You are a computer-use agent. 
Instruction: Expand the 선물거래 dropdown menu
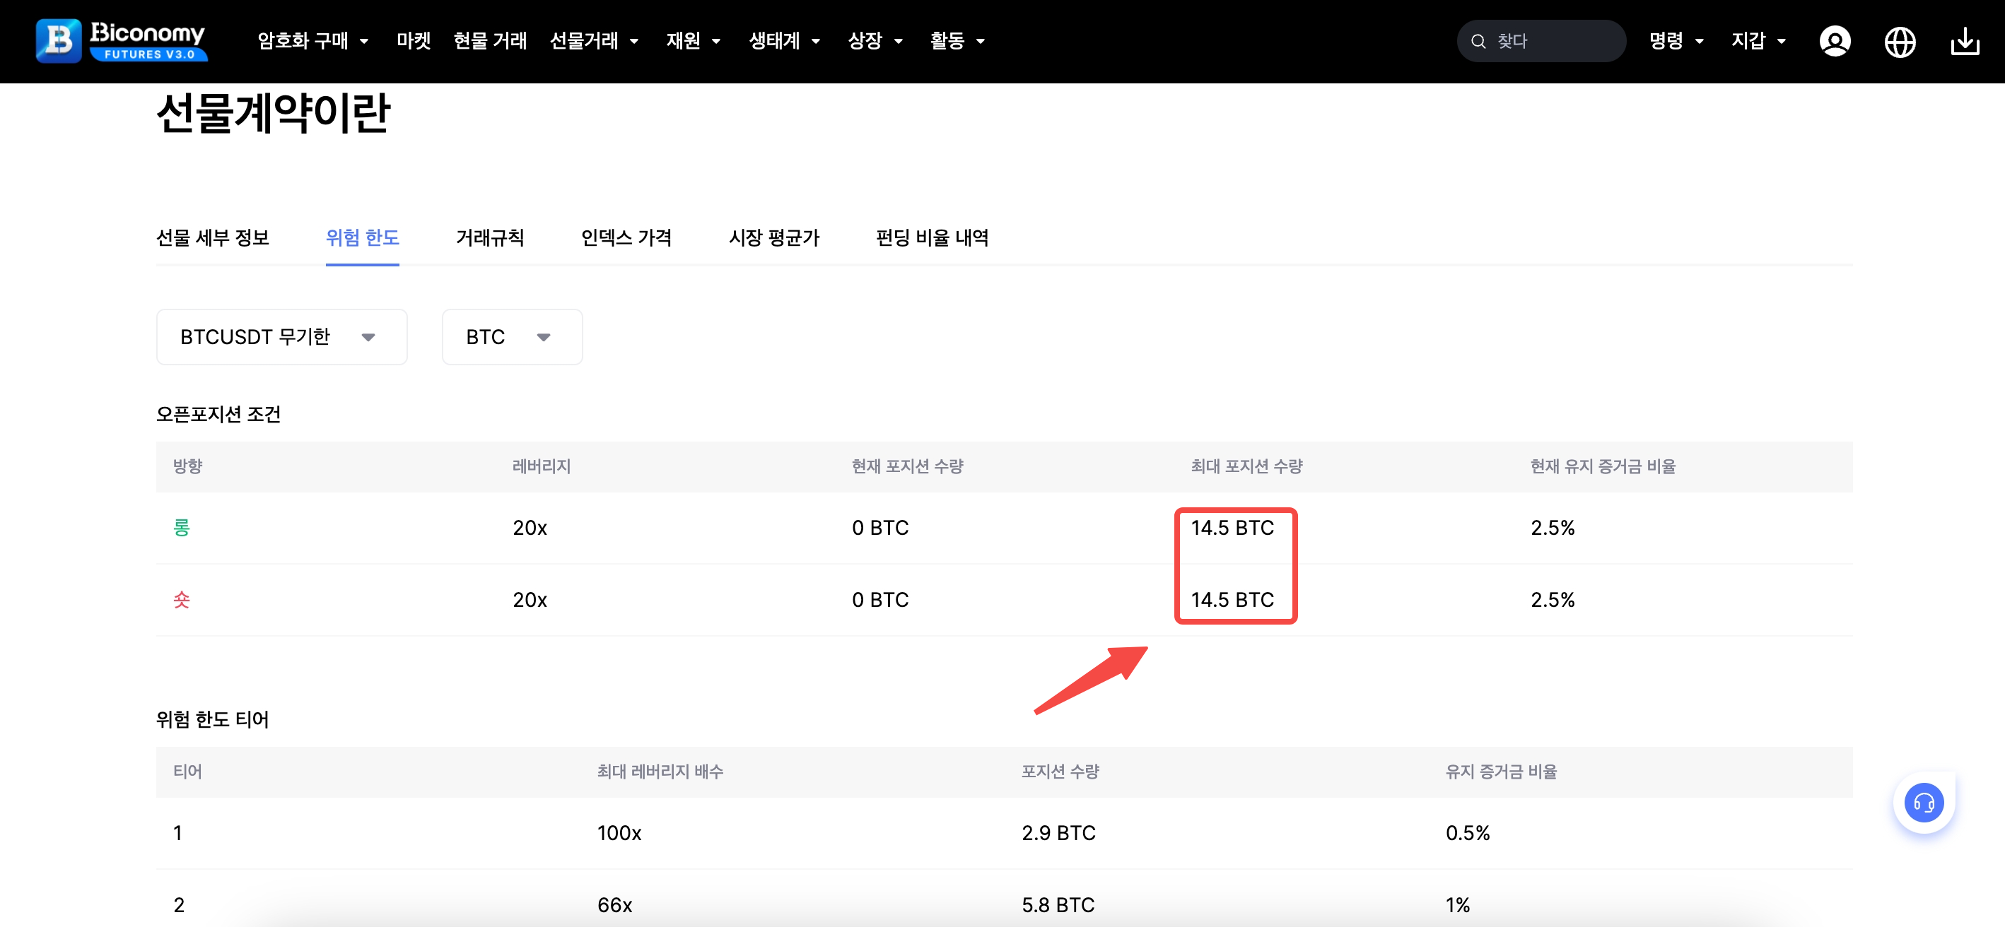coord(594,40)
